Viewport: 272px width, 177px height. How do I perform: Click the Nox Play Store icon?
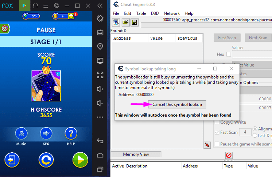point(24,6)
